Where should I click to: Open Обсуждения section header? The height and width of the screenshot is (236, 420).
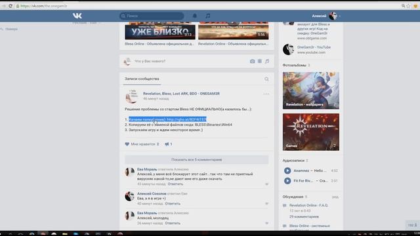coord(293,197)
